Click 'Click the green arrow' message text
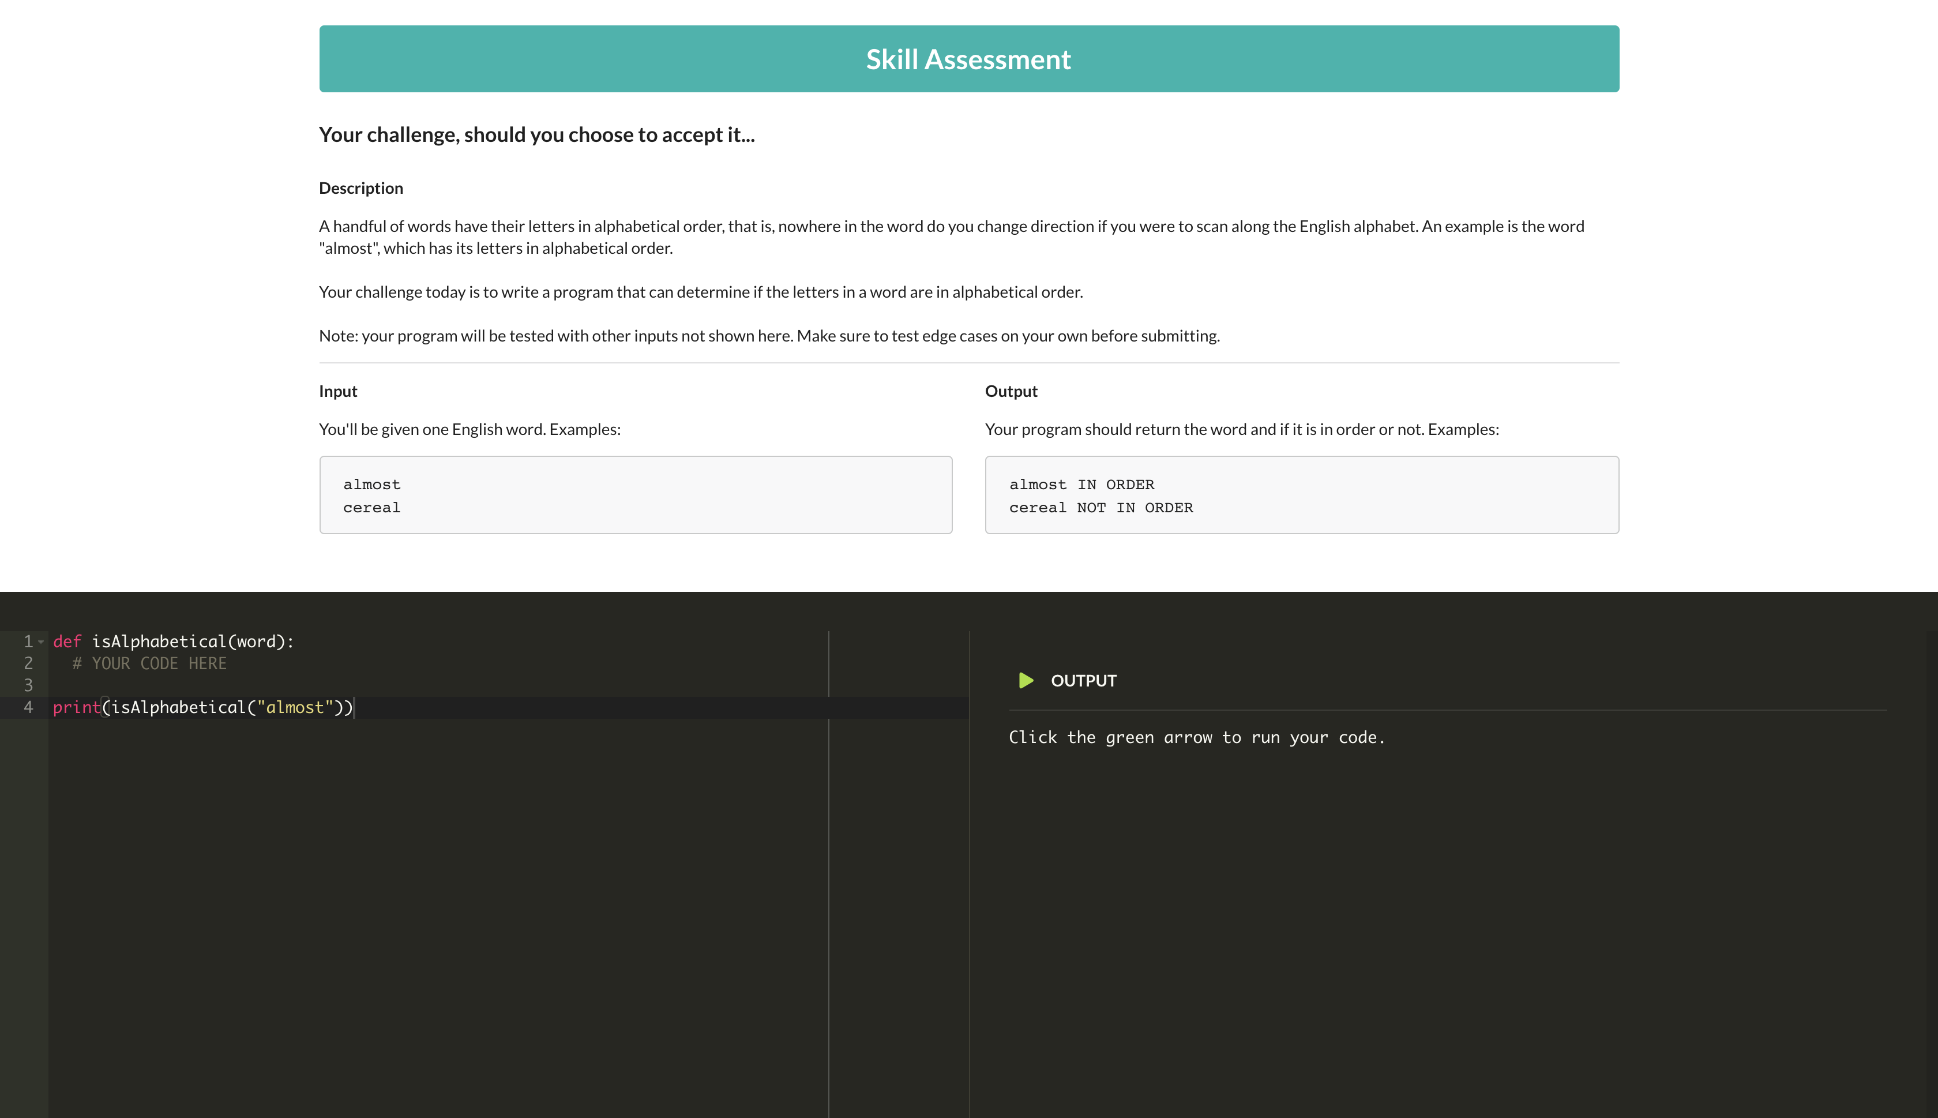 pos(1196,737)
